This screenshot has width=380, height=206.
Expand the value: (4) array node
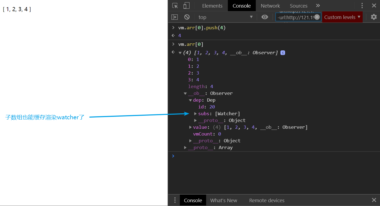pos(190,127)
